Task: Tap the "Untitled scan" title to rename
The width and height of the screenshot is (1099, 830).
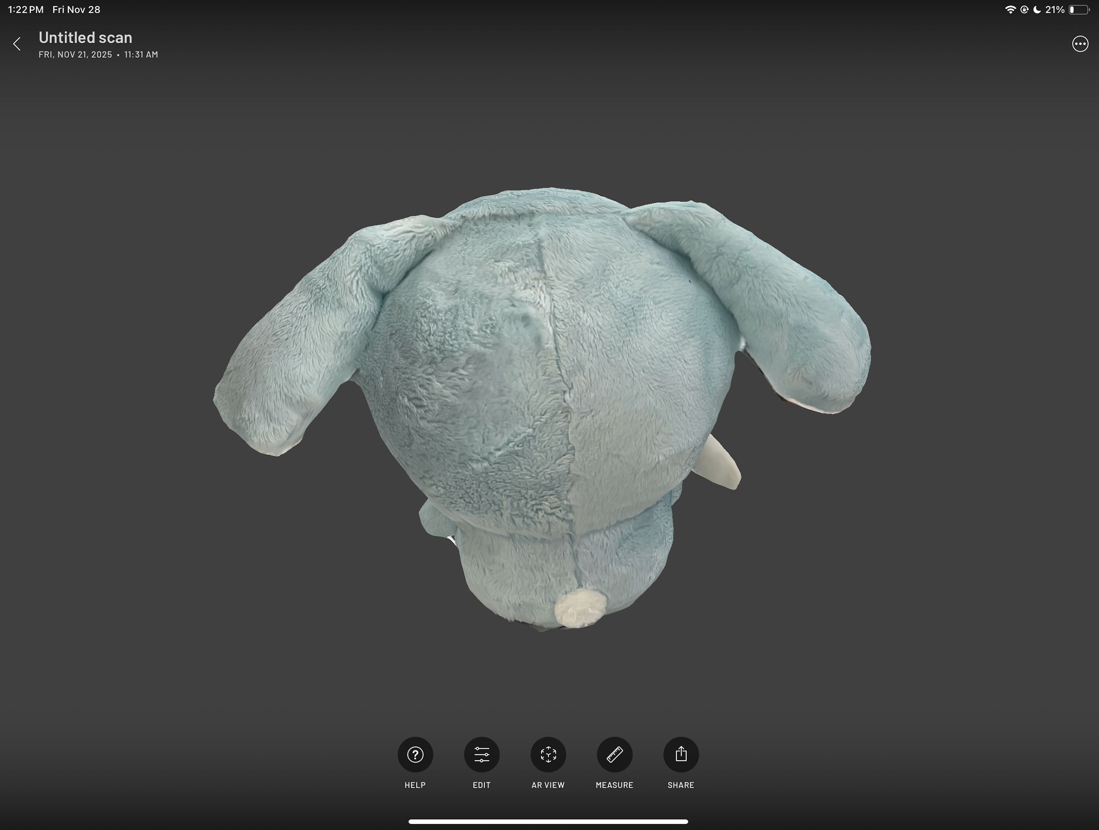Action: [85, 37]
